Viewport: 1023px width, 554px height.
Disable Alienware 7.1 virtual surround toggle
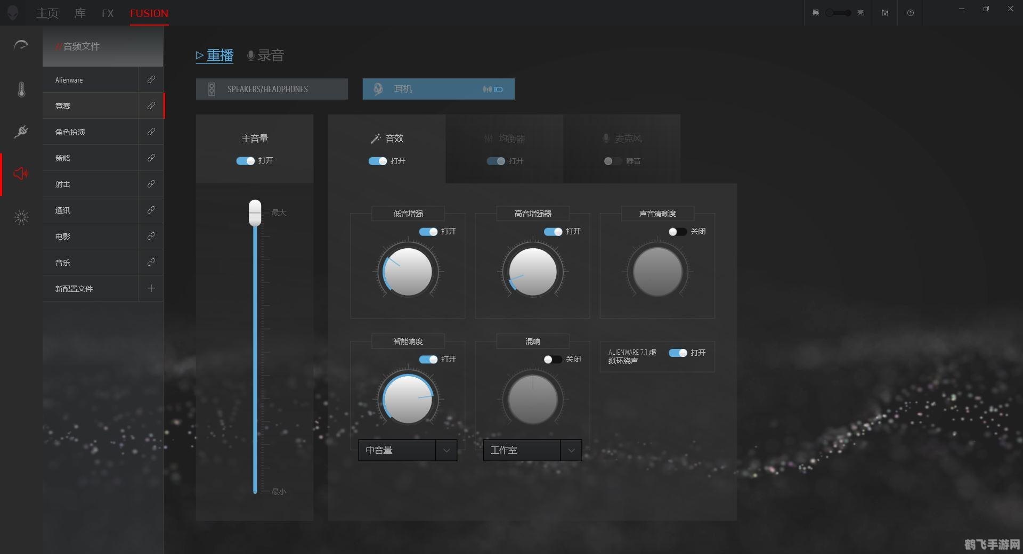[678, 353]
